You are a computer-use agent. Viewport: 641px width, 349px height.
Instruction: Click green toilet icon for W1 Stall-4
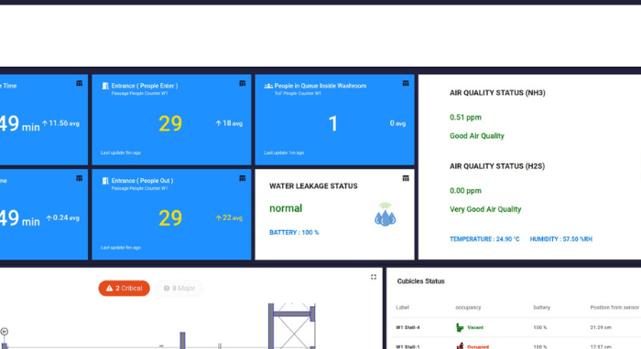(x=460, y=327)
